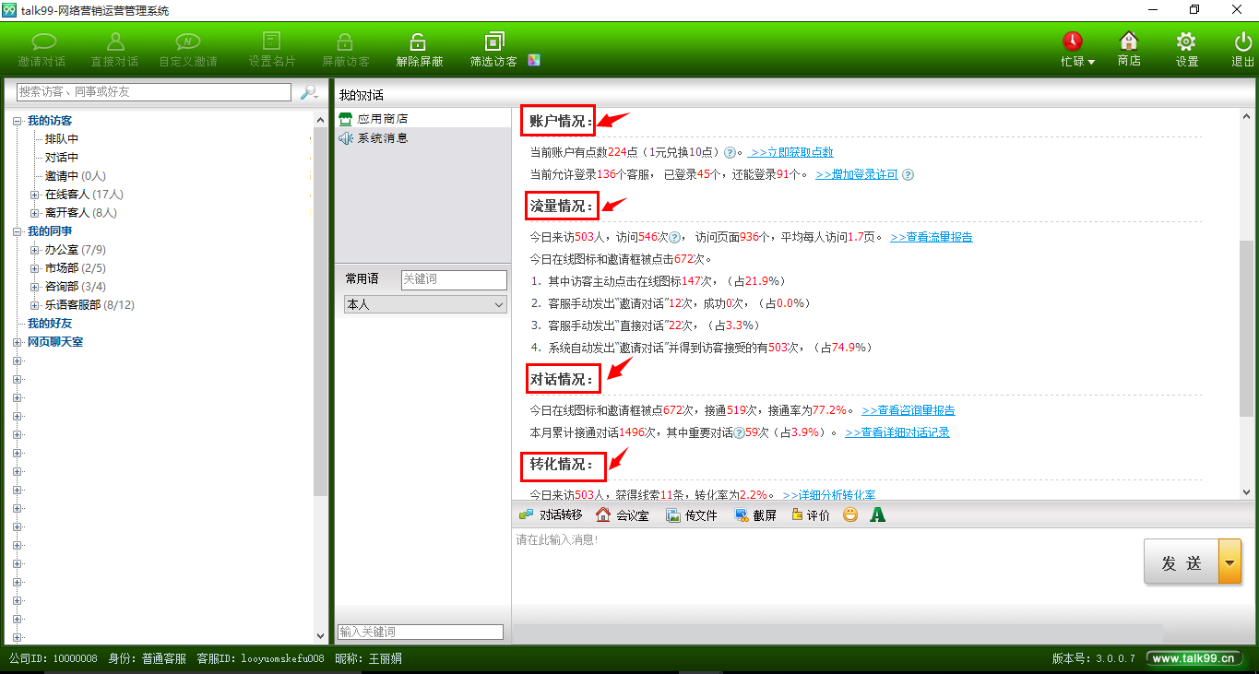
Task: Click the system message vertical scrollbar
Action: (1246, 327)
